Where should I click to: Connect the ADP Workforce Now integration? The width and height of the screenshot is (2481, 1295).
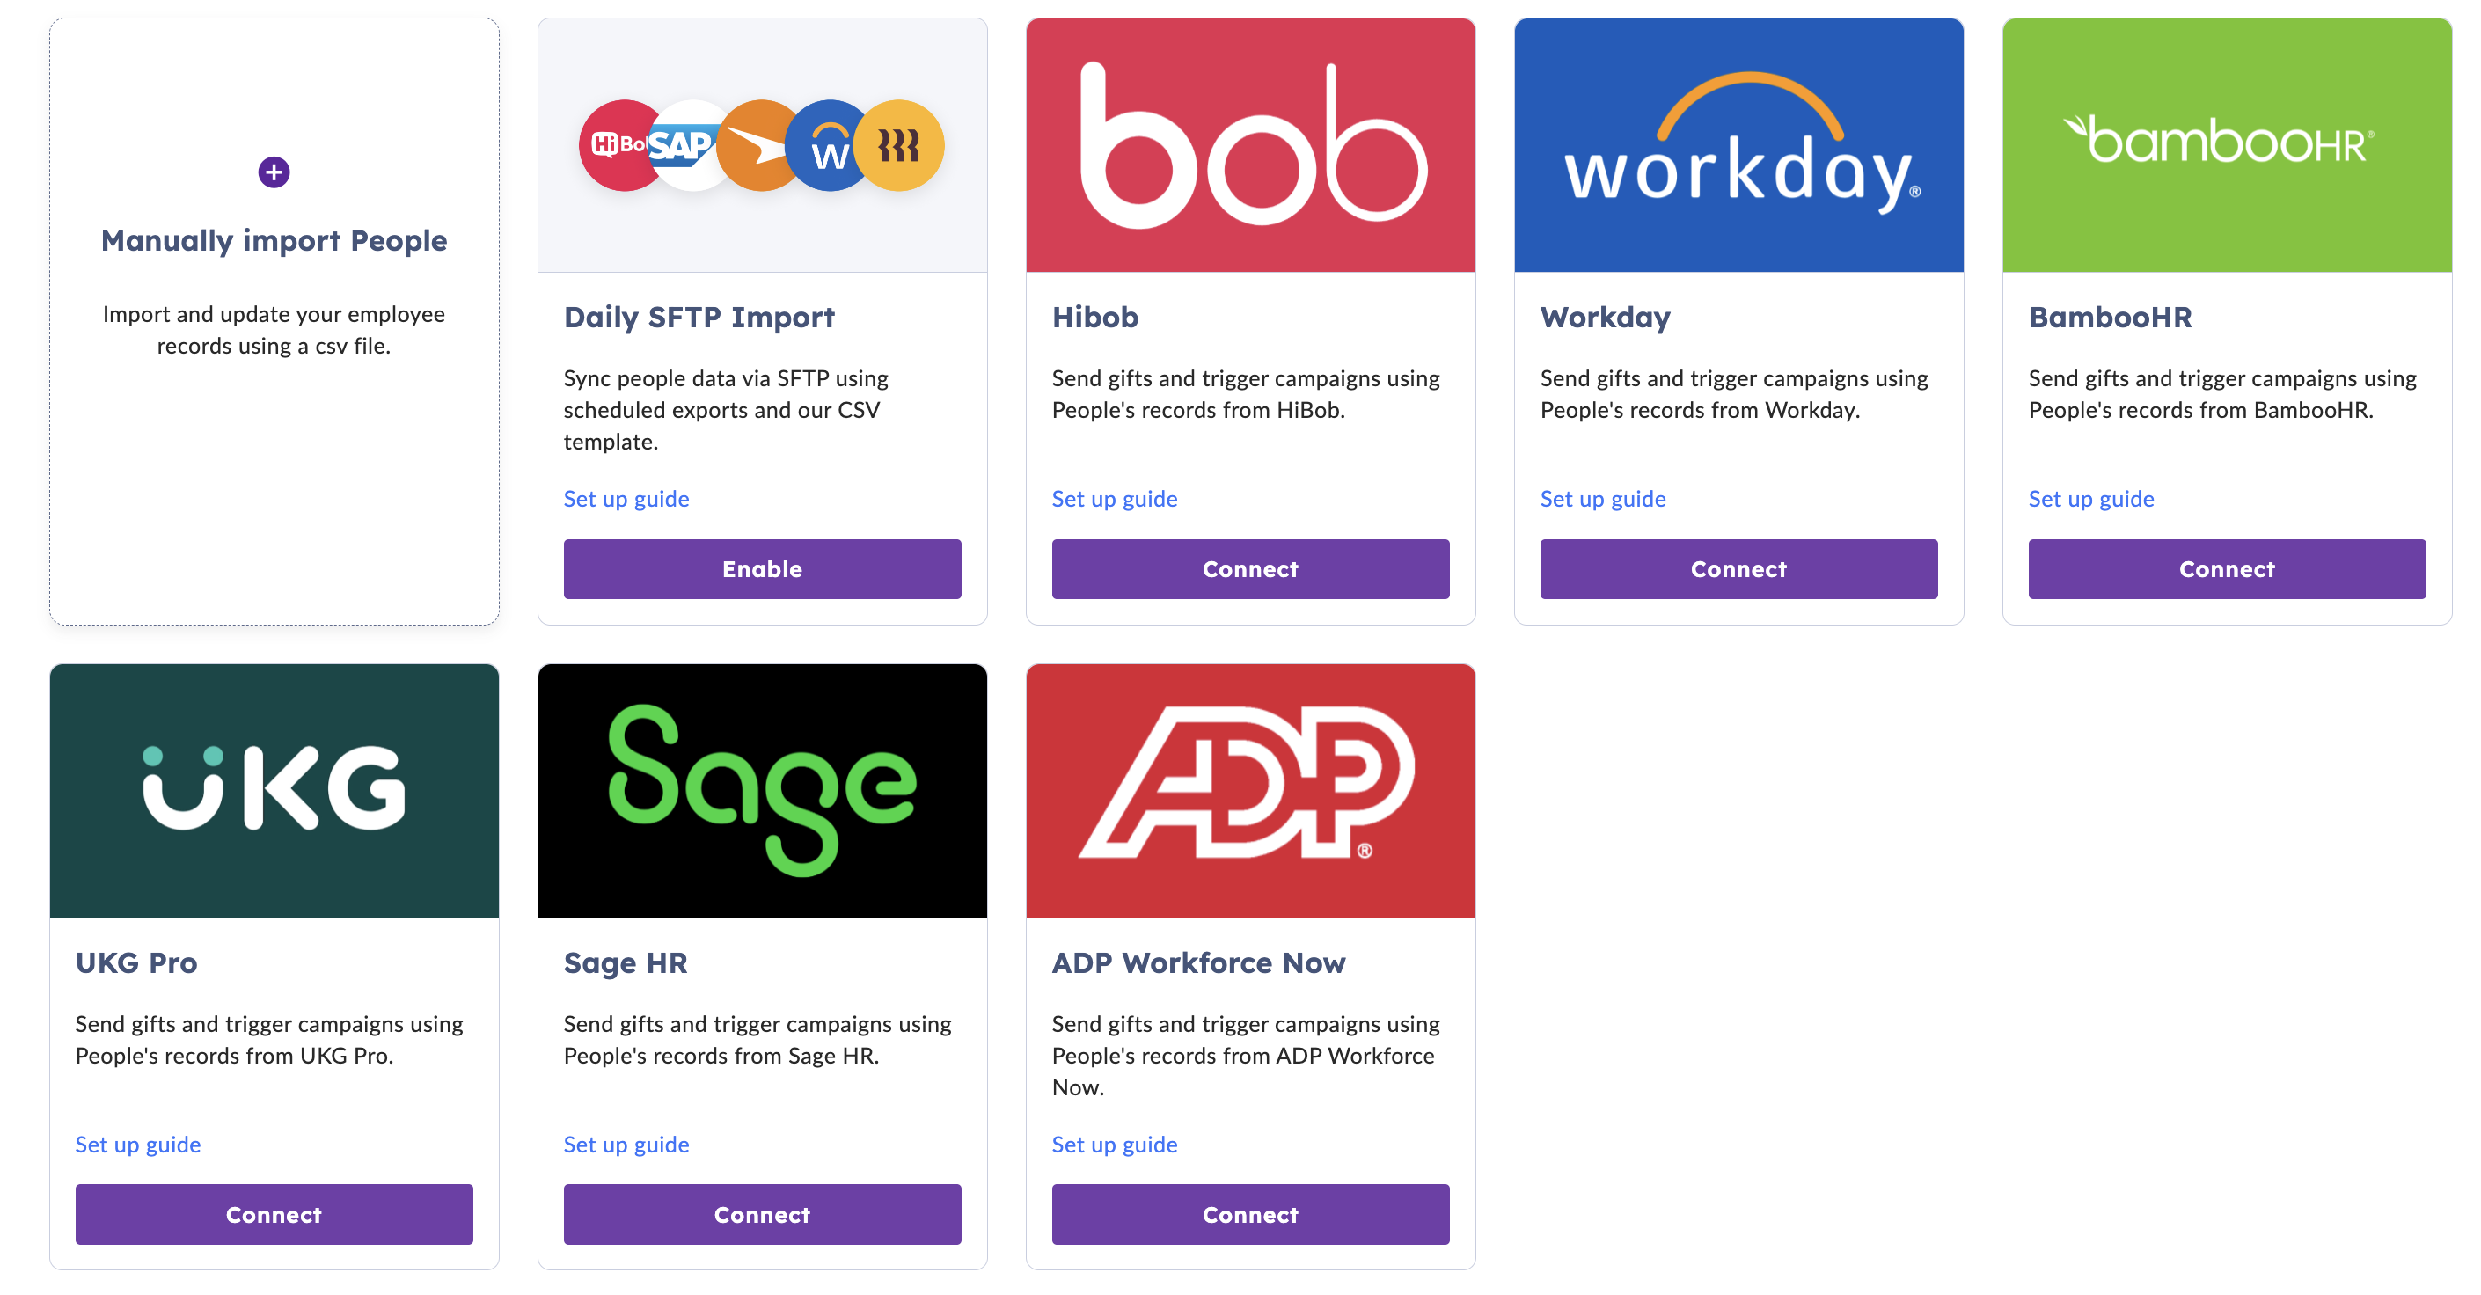(1250, 1214)
